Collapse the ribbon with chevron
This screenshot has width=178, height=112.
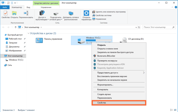click(172, 7)
